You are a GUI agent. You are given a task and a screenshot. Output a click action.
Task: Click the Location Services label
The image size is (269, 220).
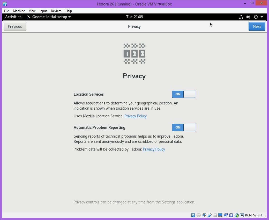[x=89, y=94]
